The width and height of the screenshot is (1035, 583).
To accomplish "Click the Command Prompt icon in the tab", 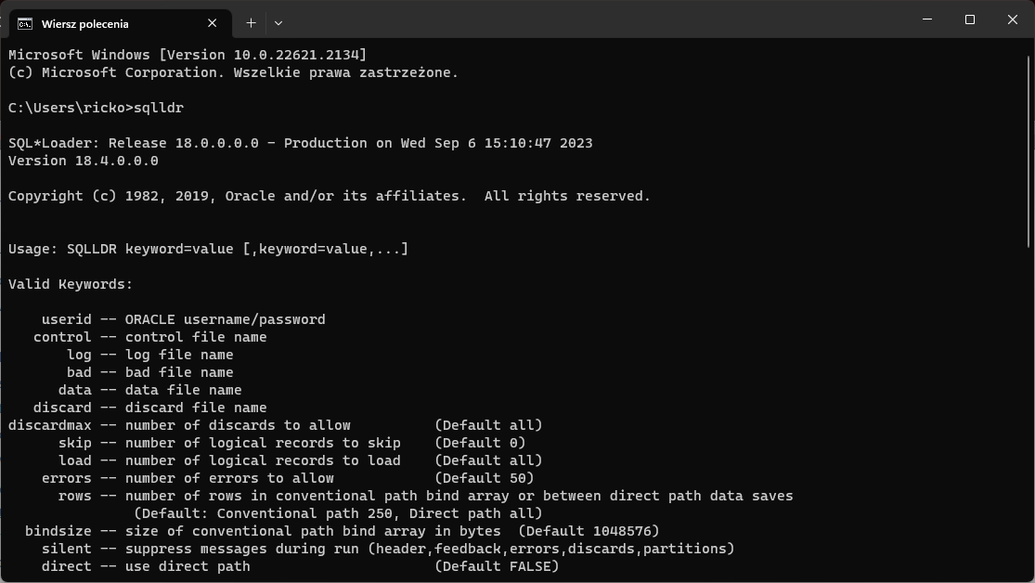I will coord(25,23).
